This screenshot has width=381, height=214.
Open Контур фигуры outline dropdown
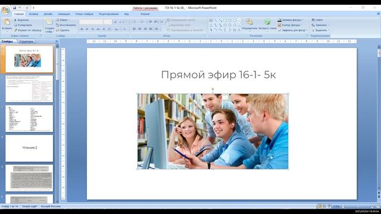(291, 25)
